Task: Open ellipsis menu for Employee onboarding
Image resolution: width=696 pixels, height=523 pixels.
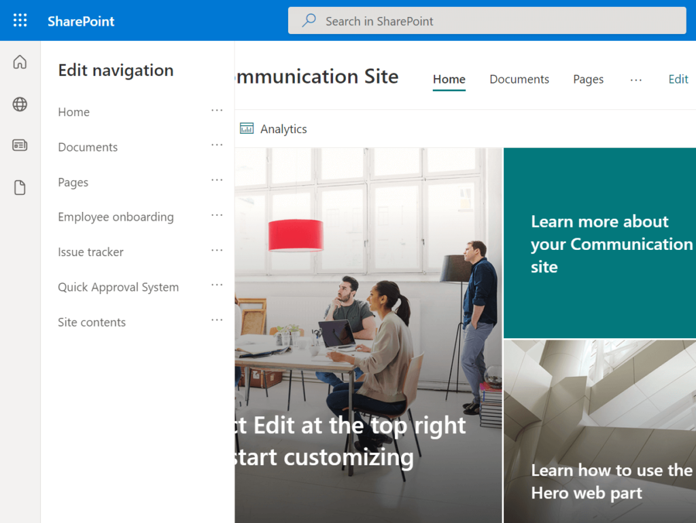Action: pyautogui.click(x=217, y=215)
